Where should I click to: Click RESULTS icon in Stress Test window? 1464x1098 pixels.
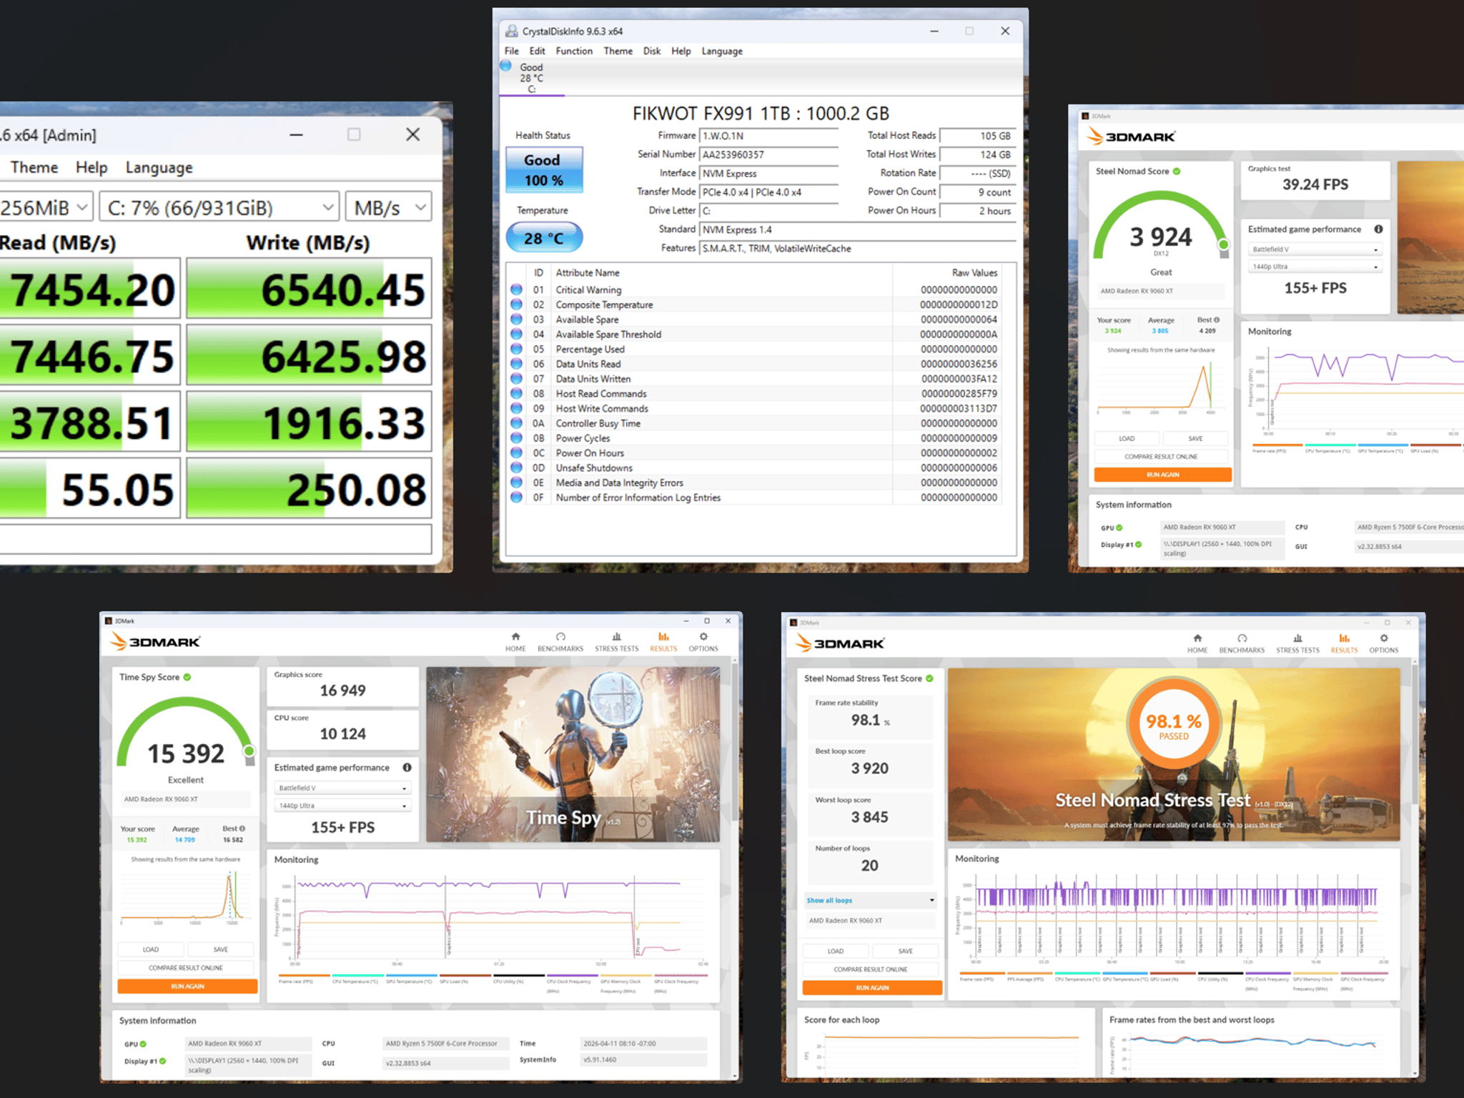point(1344,643)
